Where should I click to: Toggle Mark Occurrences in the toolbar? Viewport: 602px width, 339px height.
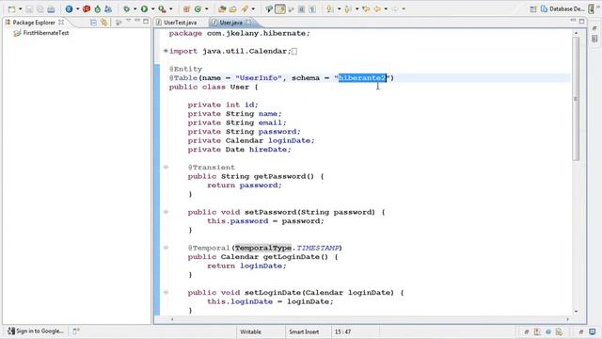click(280, 8)
